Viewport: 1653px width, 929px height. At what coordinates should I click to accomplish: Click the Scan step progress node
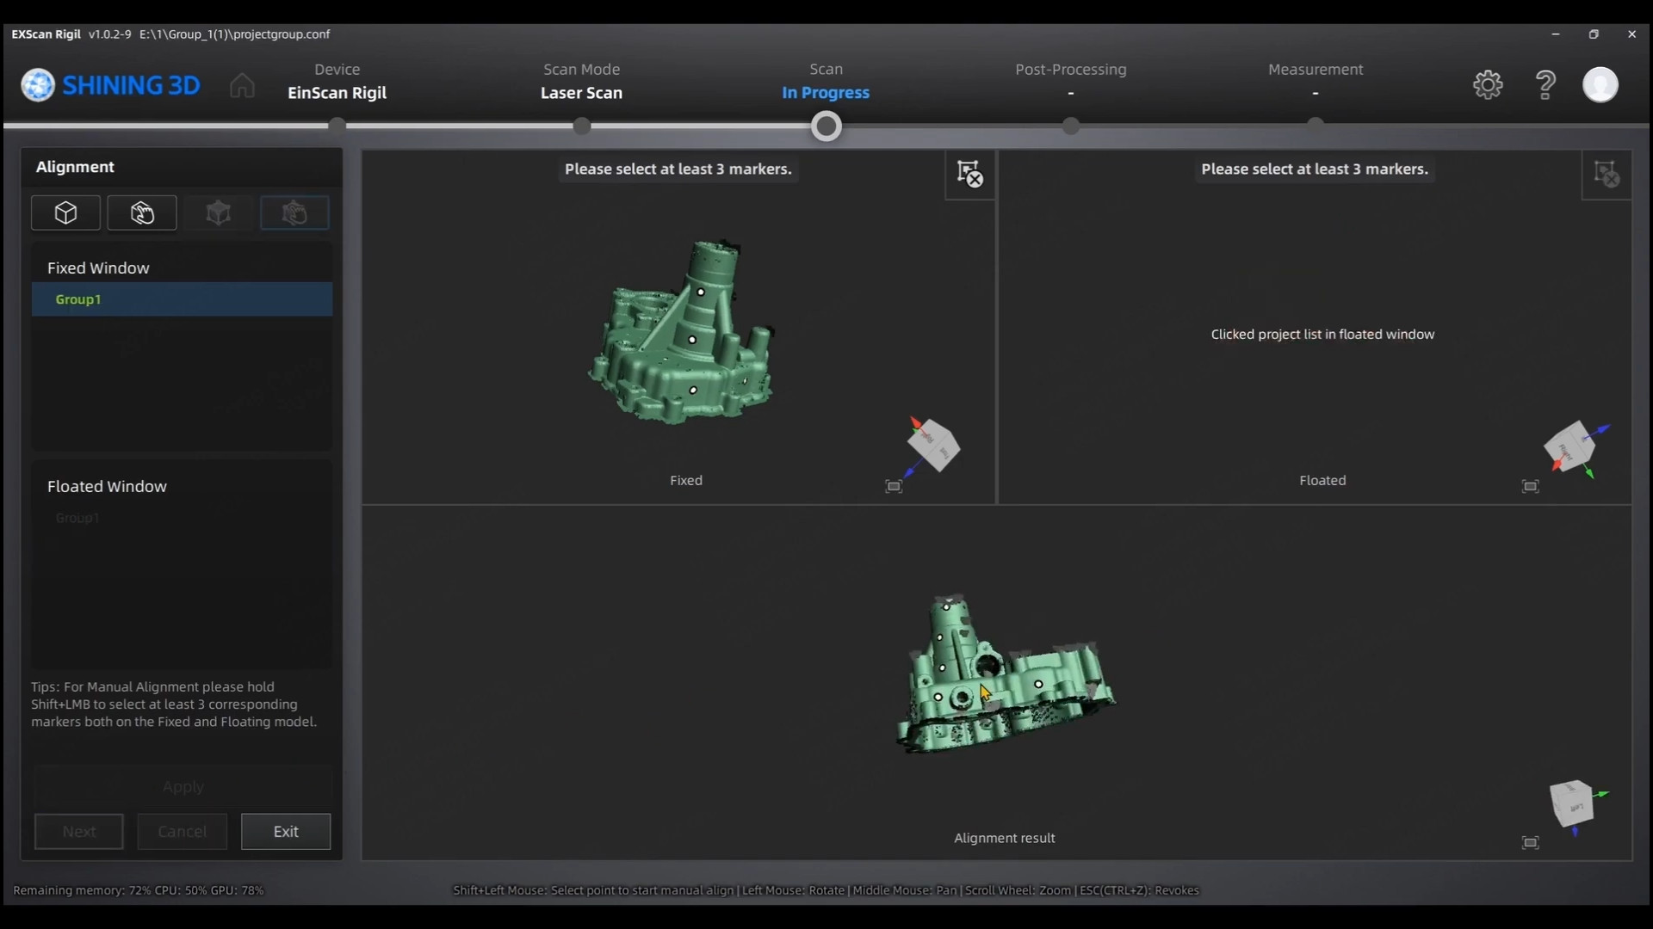[826, 126]
